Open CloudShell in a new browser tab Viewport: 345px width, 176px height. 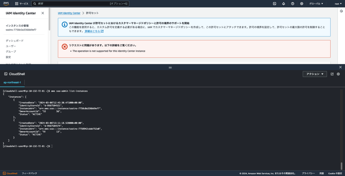[x=332, y=74]
